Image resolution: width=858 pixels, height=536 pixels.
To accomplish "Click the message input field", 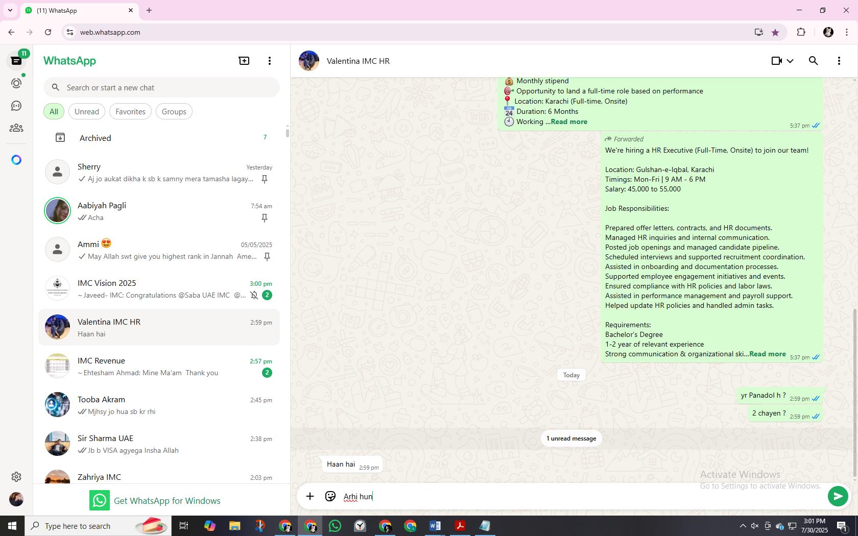I will [x=582, y=496].
